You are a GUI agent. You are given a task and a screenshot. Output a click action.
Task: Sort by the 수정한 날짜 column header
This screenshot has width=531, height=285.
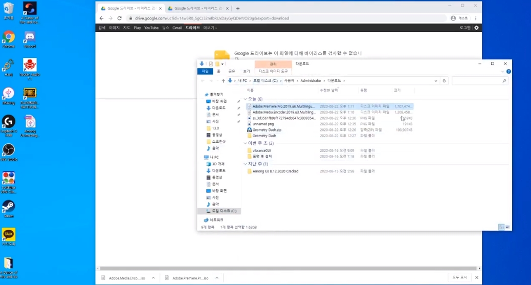(x=329, y=90)
